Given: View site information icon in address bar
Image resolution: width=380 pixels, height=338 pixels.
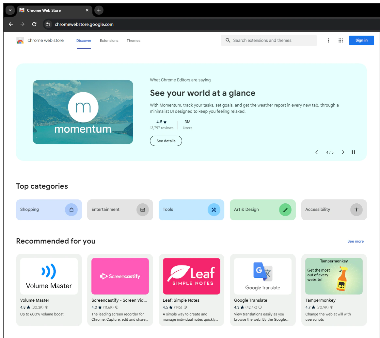Looking at the screenshot, I should tap(48, 24).
